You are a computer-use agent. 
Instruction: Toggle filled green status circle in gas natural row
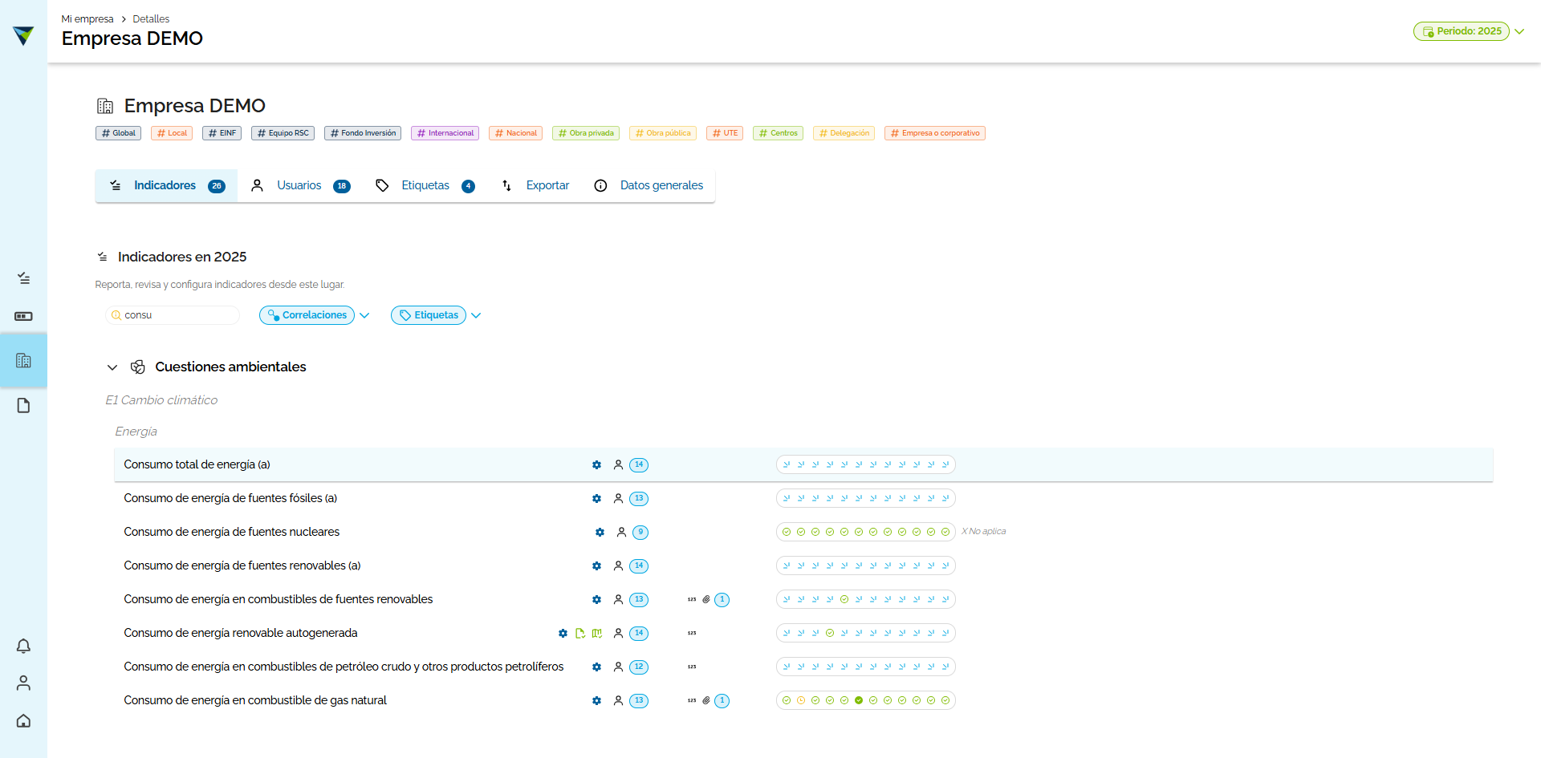(x=859, y=700)
